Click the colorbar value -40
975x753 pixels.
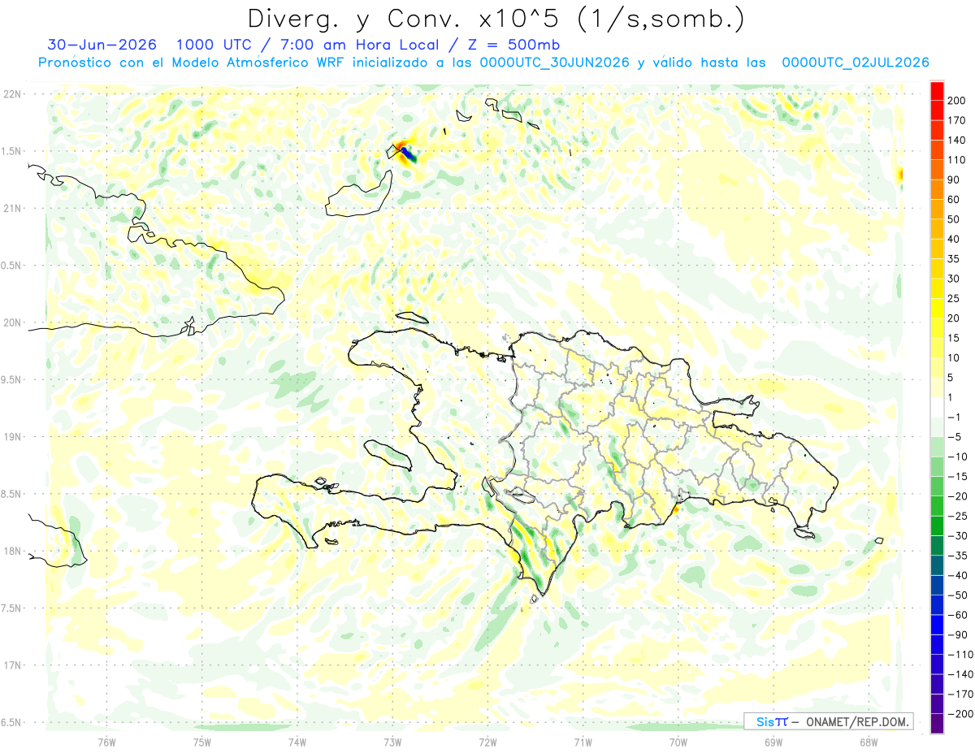coord(956,576)
